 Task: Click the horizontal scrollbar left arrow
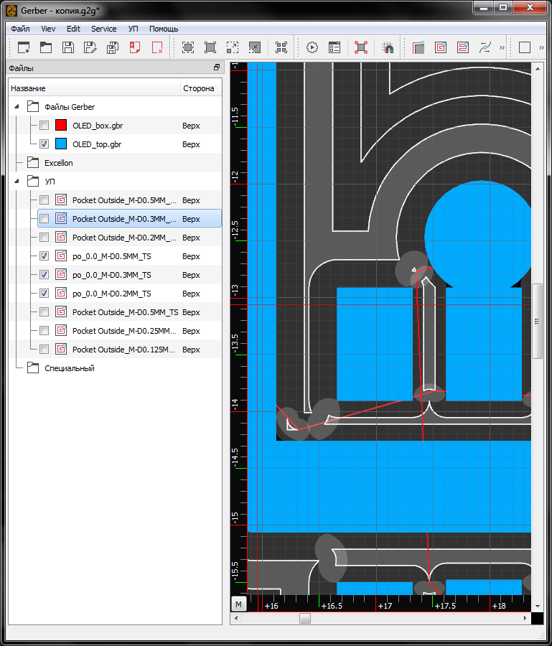coord(236,618)
